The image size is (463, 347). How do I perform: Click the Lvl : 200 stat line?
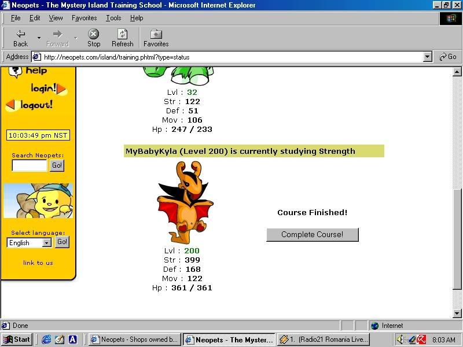point(182,250)
